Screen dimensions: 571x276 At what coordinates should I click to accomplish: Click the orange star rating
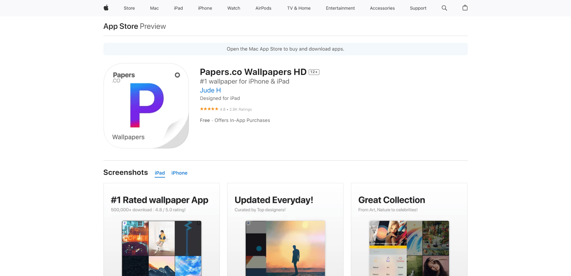pyautogui.click(x=209, y=109)
